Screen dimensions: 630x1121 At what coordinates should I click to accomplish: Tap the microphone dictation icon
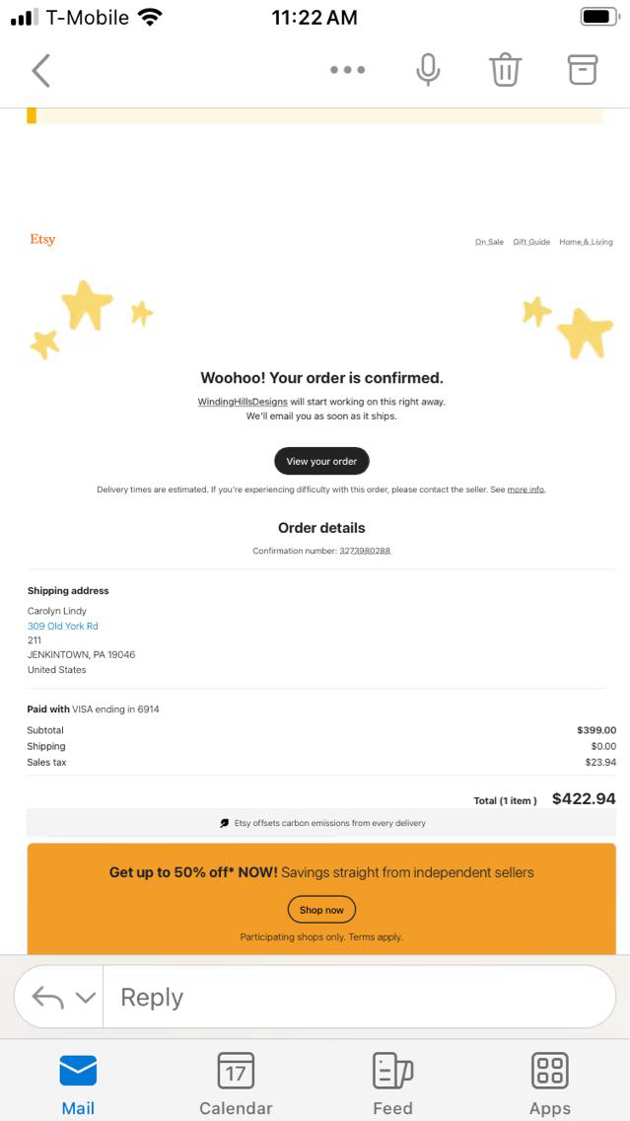[428, 70]
